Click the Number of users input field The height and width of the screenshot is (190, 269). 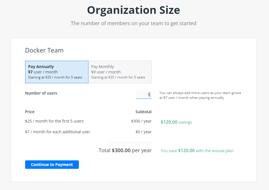click(x=144, y=95)
